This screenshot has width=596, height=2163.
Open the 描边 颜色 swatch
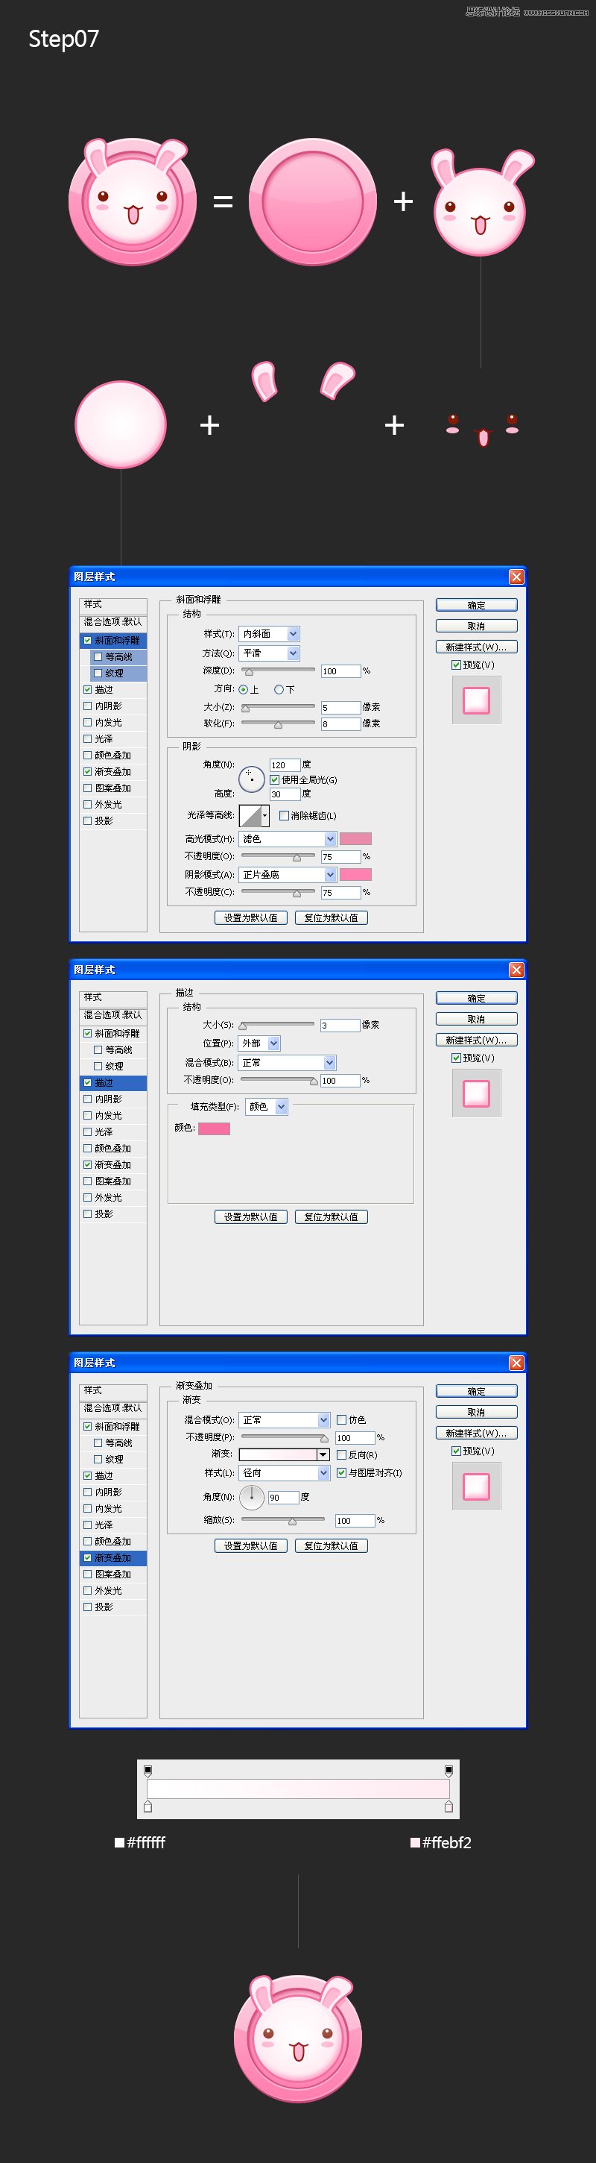point(214,1128)
